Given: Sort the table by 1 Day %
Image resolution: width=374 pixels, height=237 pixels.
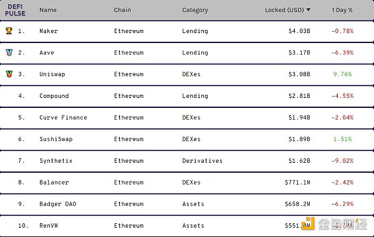Looking at the screenshot, I should [x=342, y=10].
